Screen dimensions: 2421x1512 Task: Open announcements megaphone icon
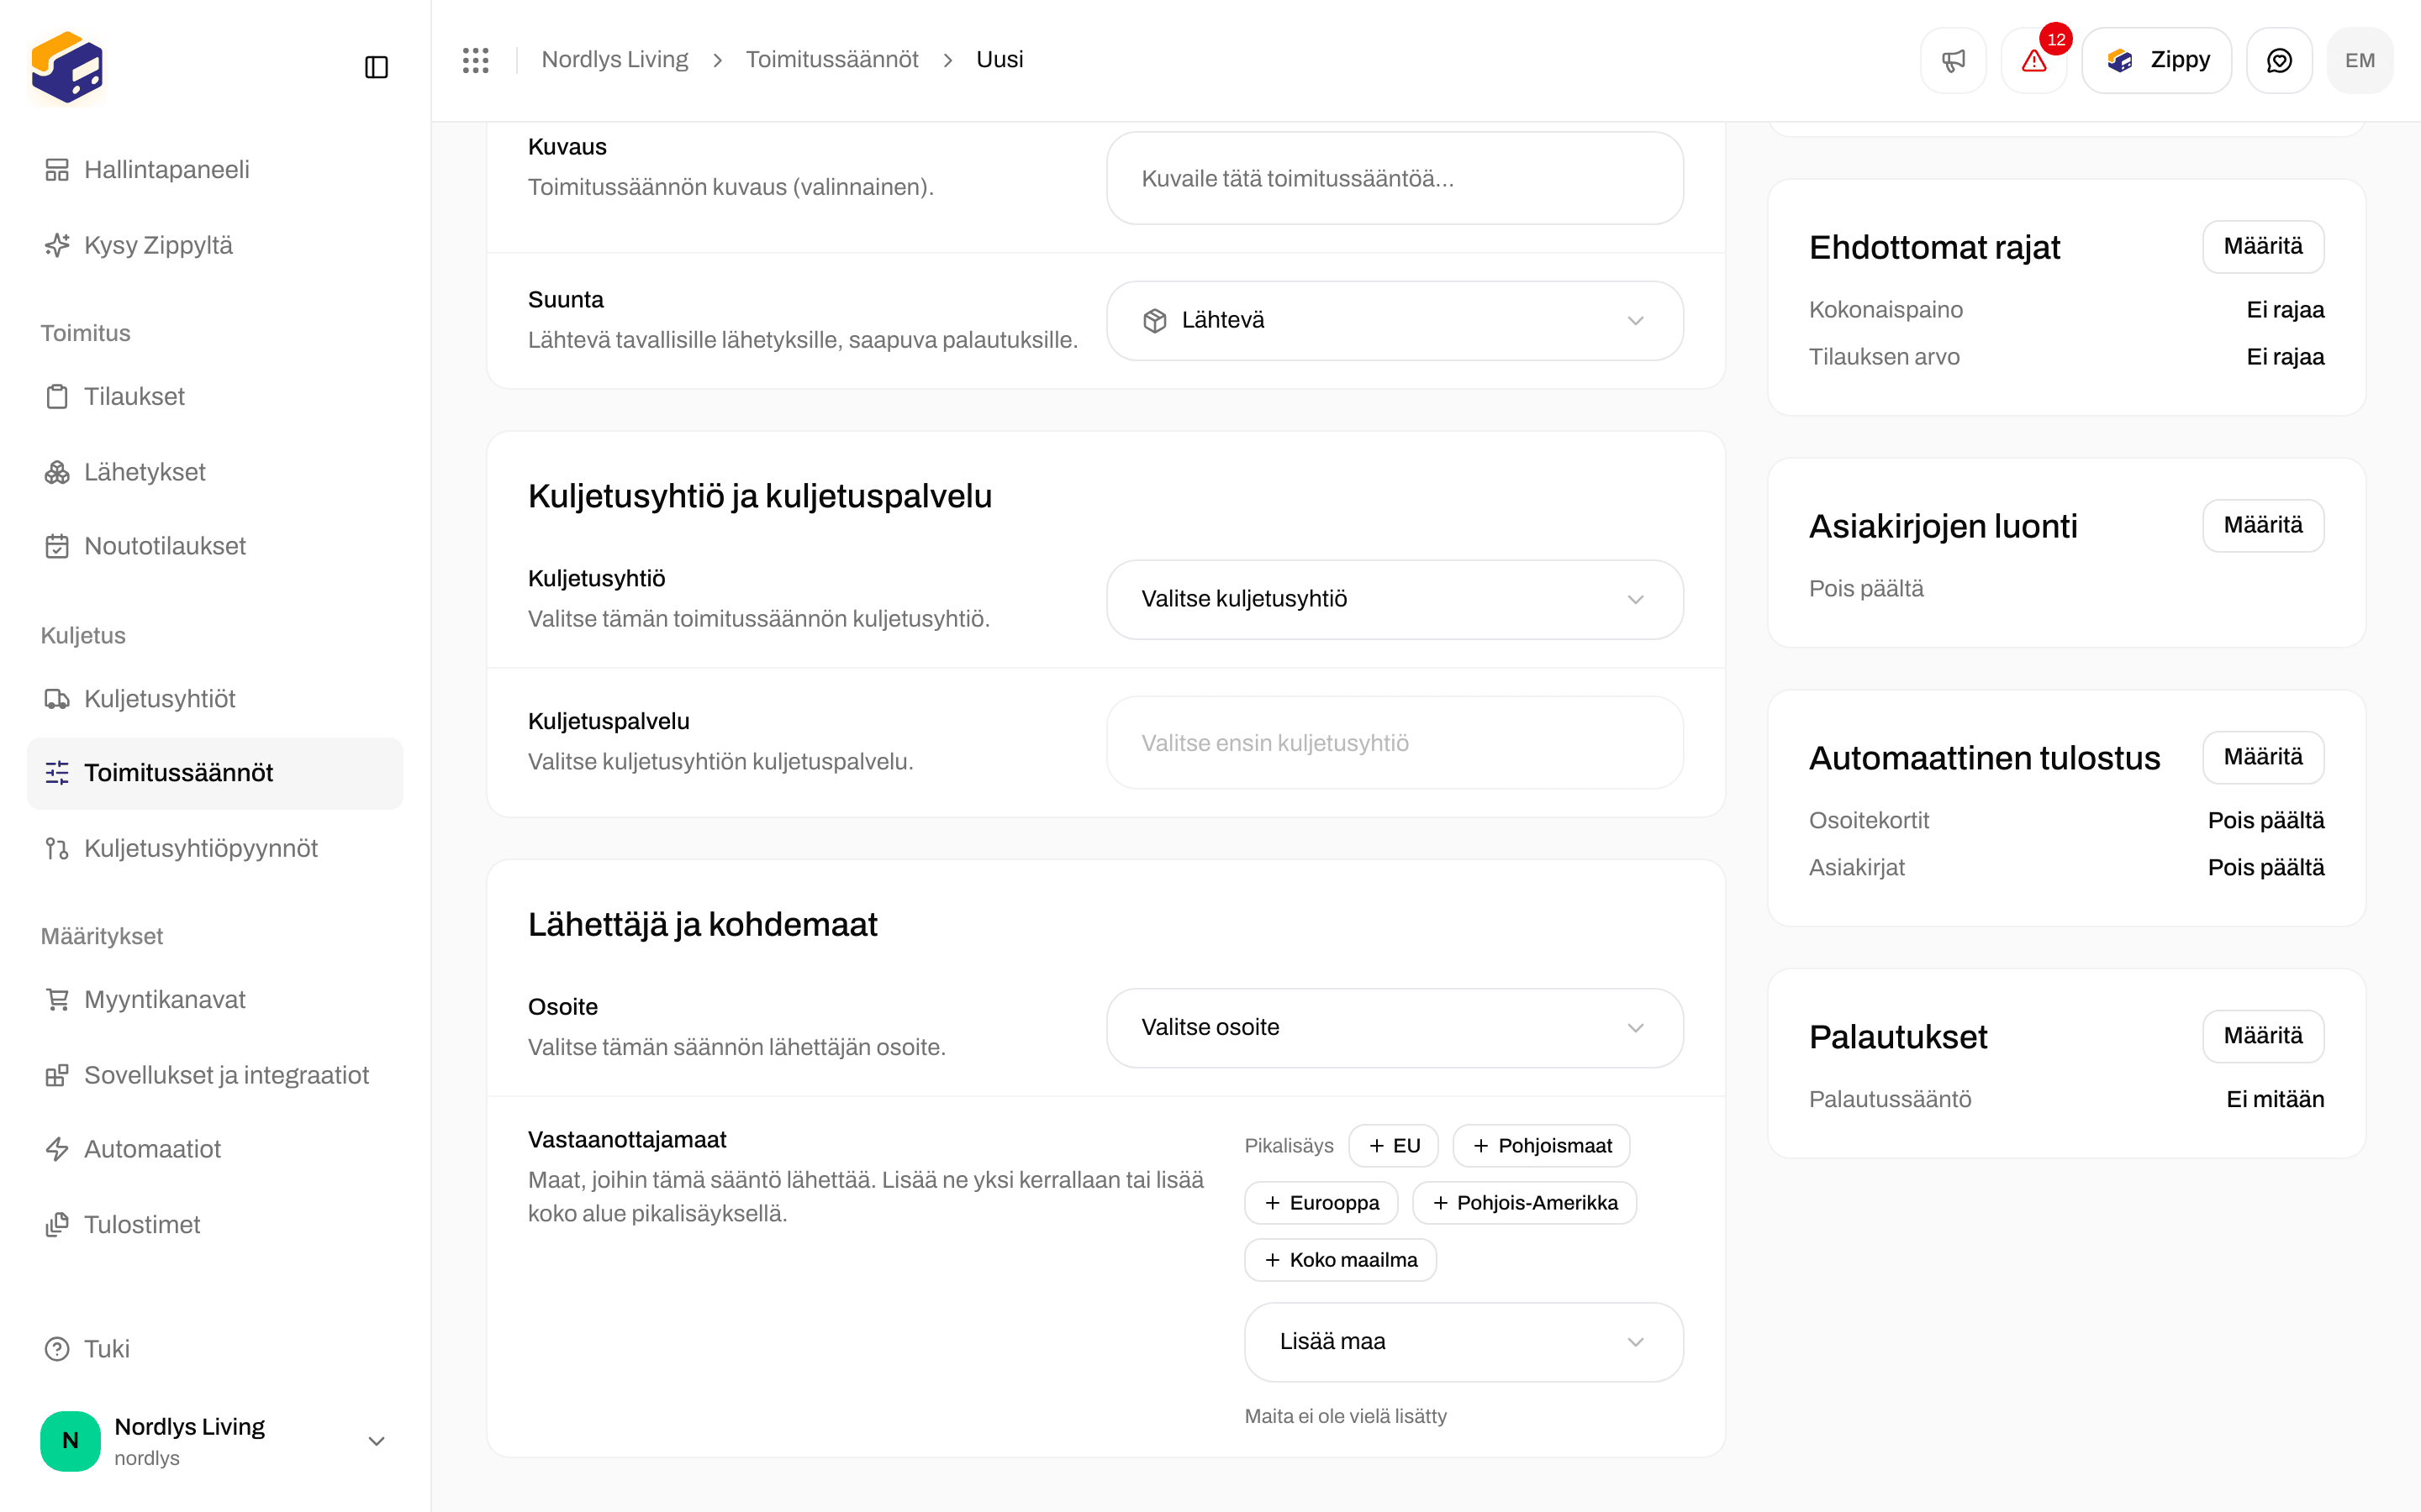pyautogui.click(x=1953, y=60)
